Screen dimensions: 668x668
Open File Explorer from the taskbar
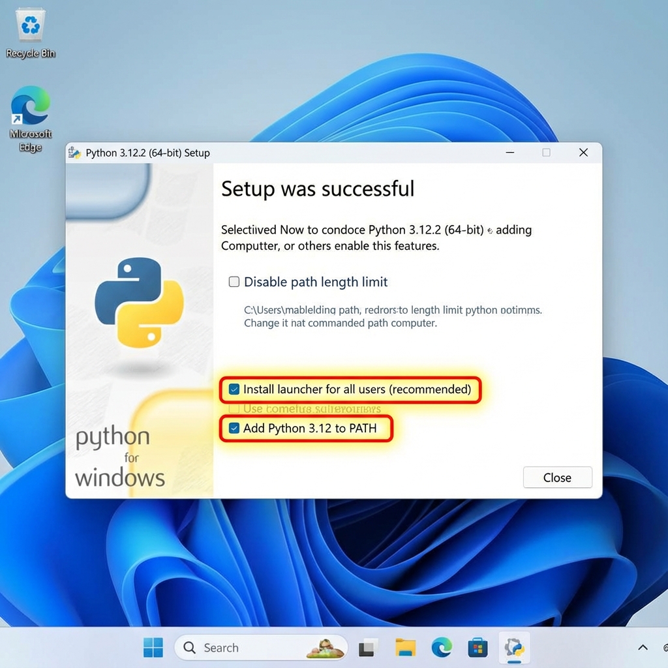tap(405, 648)
